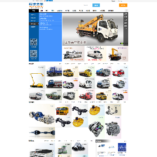This screenshot has width=157, height=157.
Task: Click small grey icon ending the navigation bar
Action: [126, 10]
